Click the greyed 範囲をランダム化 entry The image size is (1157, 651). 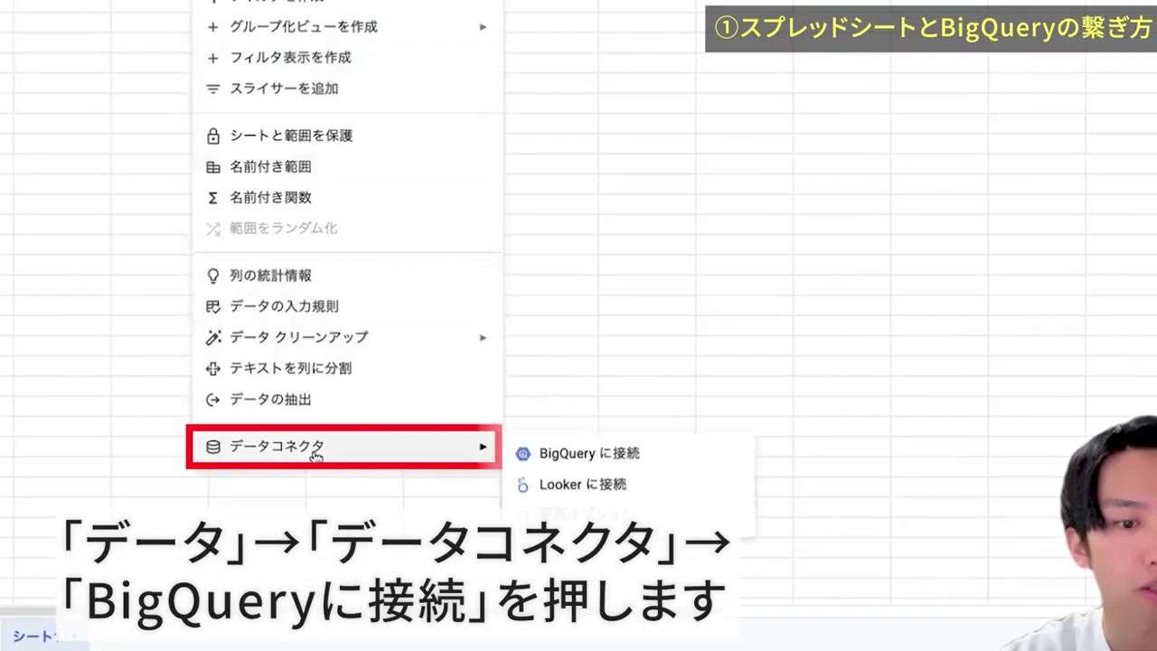point(347,229)
